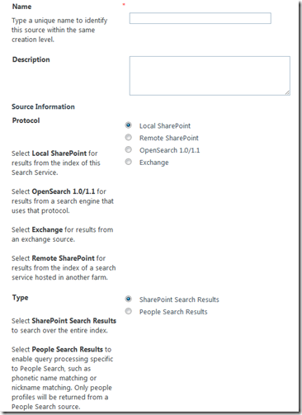Screen dimensions: 302x415
Task: Click 'Select Local SharePoint for' help text
Action: (54, 153)
